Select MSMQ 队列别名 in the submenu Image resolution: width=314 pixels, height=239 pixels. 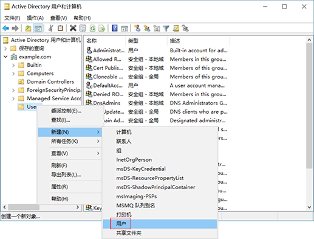click(160, 206)
